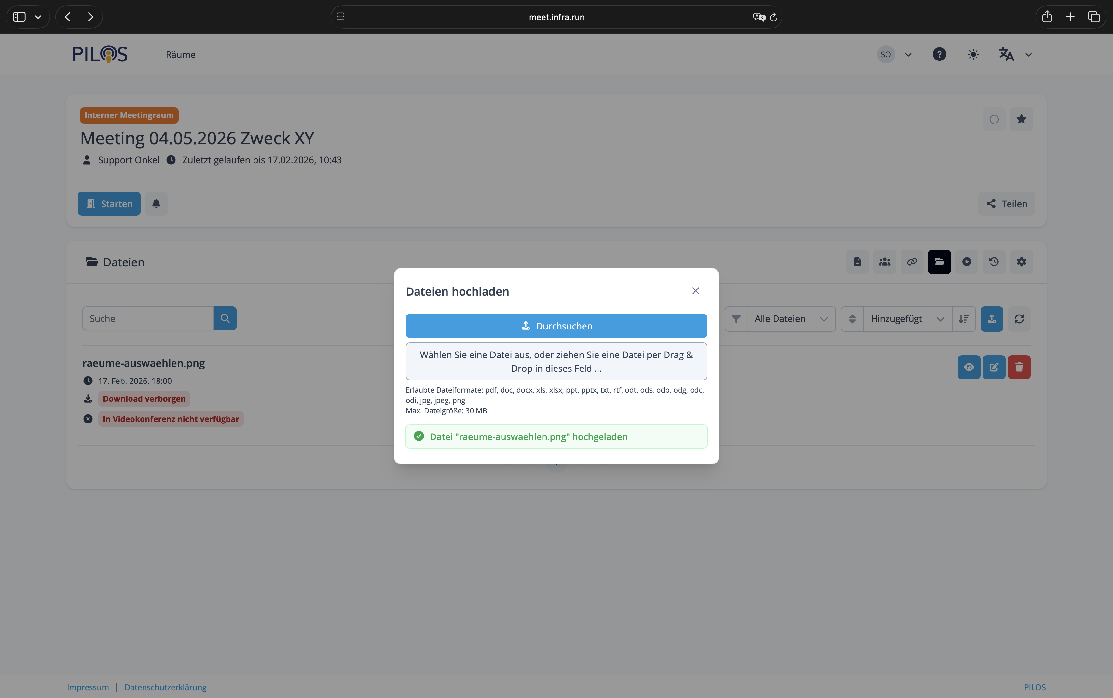1113x698 pixels.
Task: Click the drag & drop file field
Action: click(x=556, y=361)
